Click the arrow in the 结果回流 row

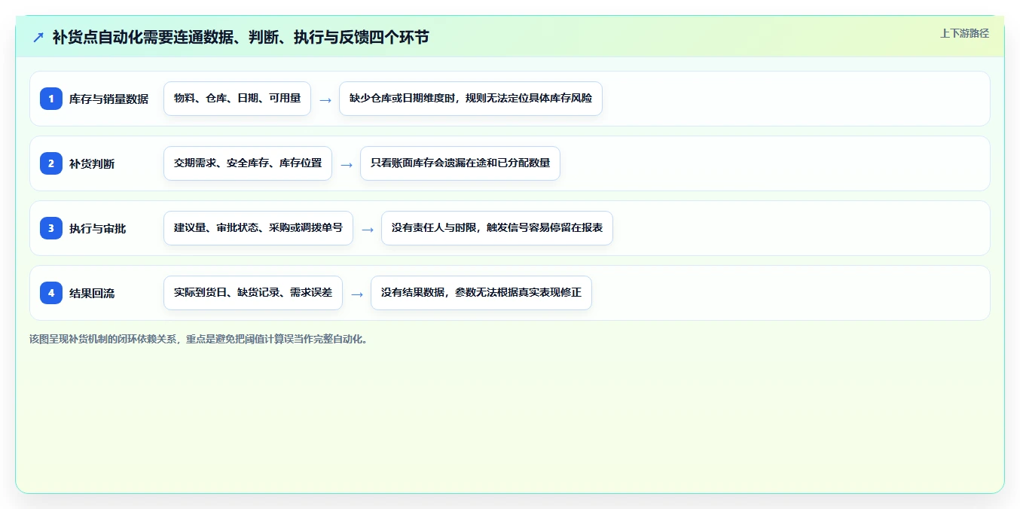point(357,294)
